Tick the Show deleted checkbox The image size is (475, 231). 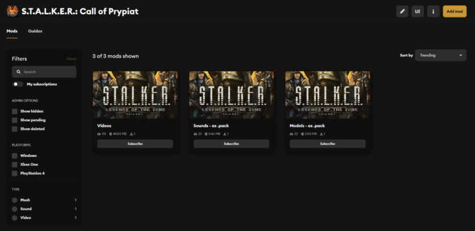pos(15,129)
